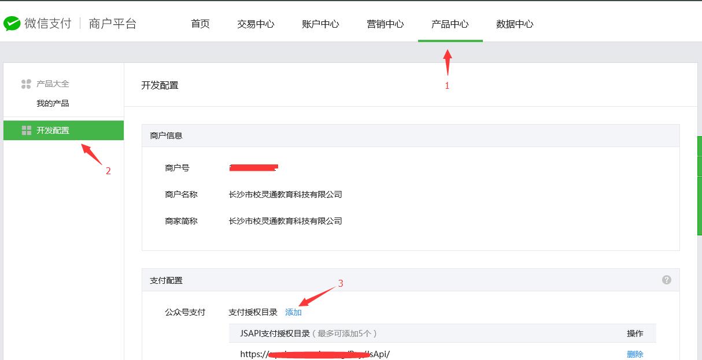Click 删除 for the JSAPI directory row
Screen dimensions: 702x360
[x=635, y=354]
